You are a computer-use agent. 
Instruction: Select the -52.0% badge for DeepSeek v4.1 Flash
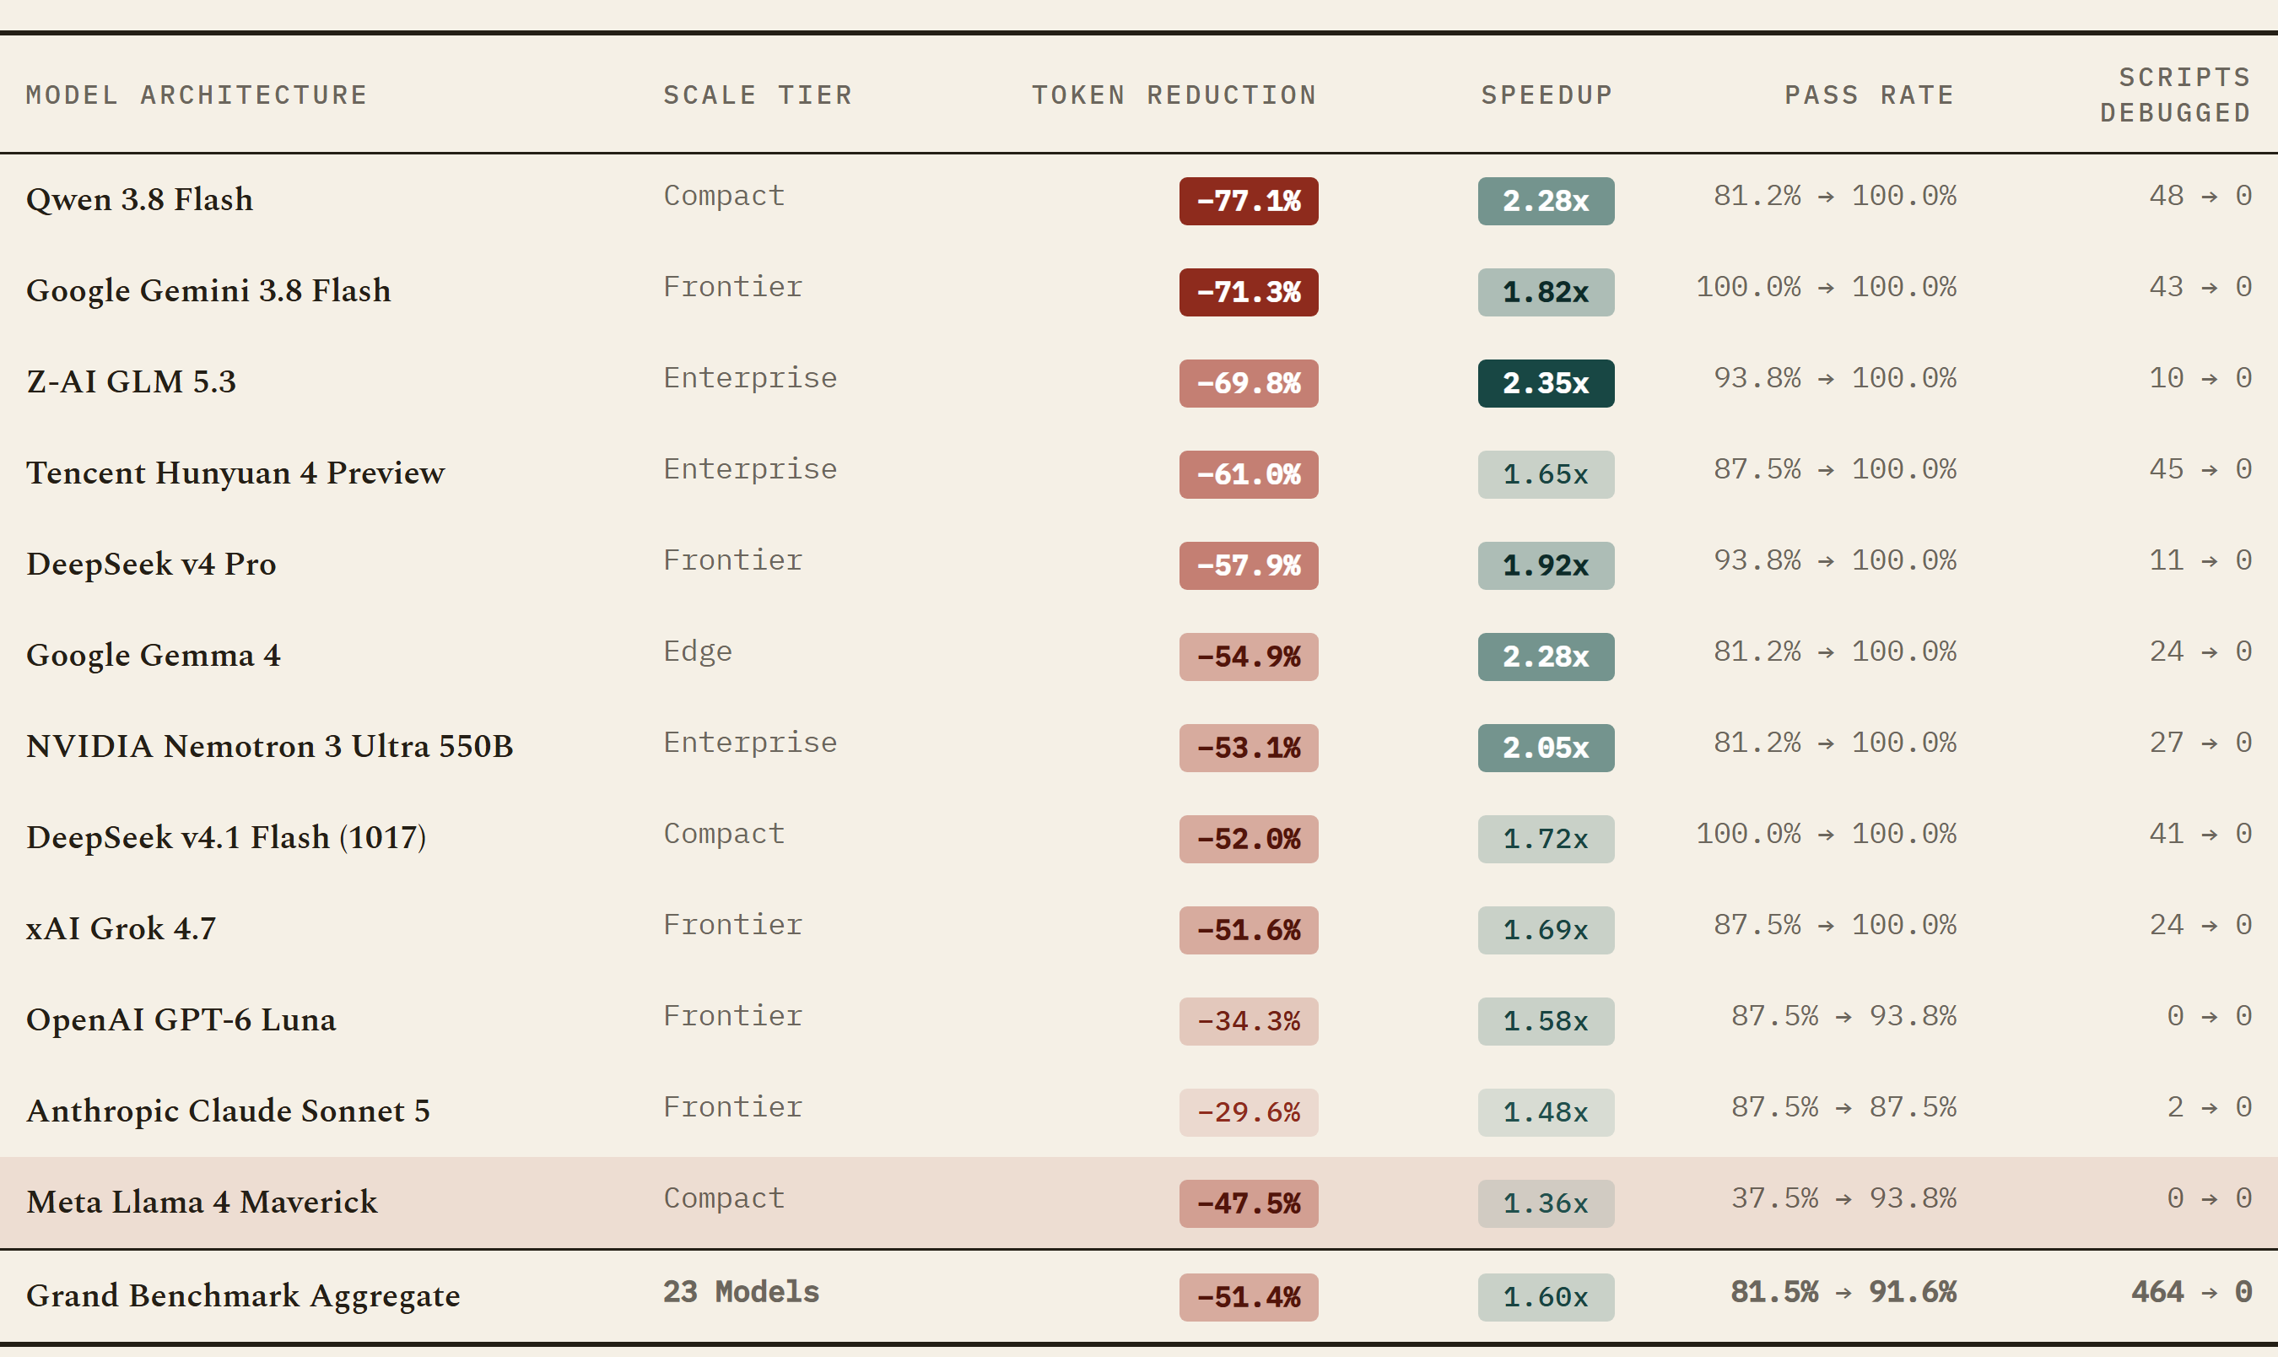[x=1248, y=839]
